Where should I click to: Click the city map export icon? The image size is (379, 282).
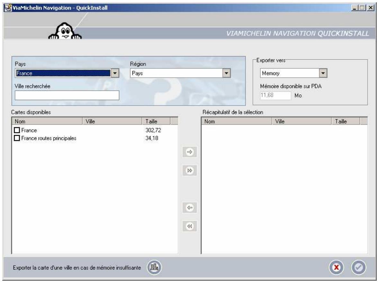click(154, 267)
